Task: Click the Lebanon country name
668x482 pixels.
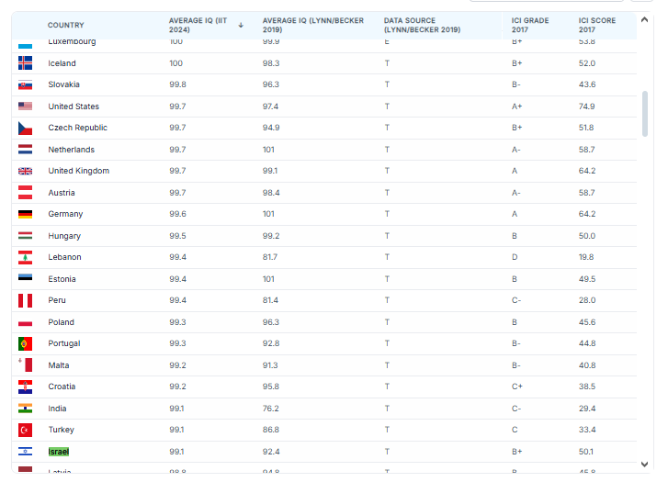Action: 64,257
